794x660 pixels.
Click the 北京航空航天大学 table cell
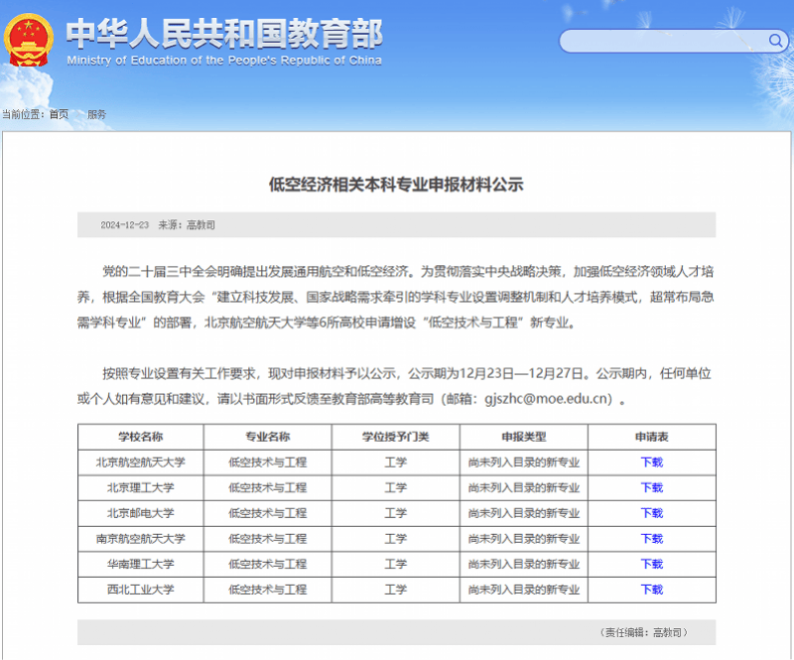(140, 462)
